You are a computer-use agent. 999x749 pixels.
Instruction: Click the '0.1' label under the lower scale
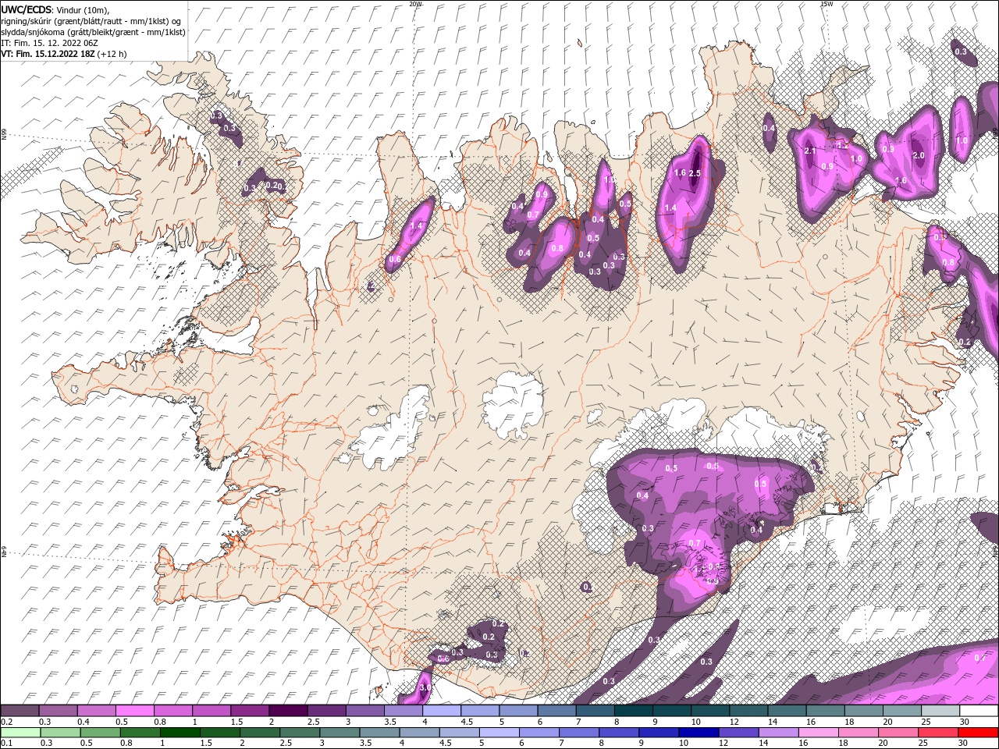click(x=6, y=744)
